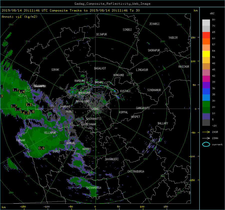Click the white 23MN track arrow in legend
The width and height of the screenshot is (225, 210).
tap(206, 138)
